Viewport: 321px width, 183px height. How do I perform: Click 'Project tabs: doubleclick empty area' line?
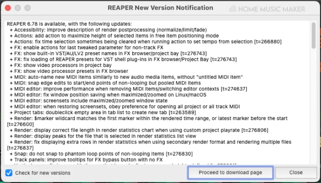103,112
